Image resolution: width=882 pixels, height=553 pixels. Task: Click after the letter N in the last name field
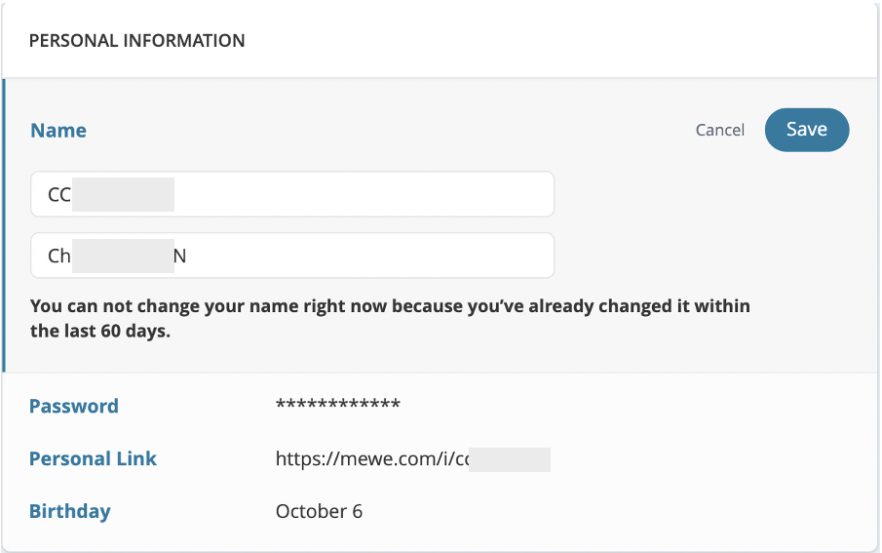coord(186,257)
